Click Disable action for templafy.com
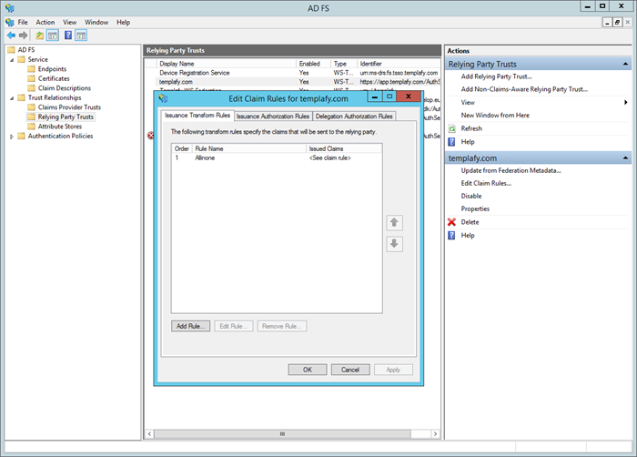637x457 pixels. coord(470,196)
